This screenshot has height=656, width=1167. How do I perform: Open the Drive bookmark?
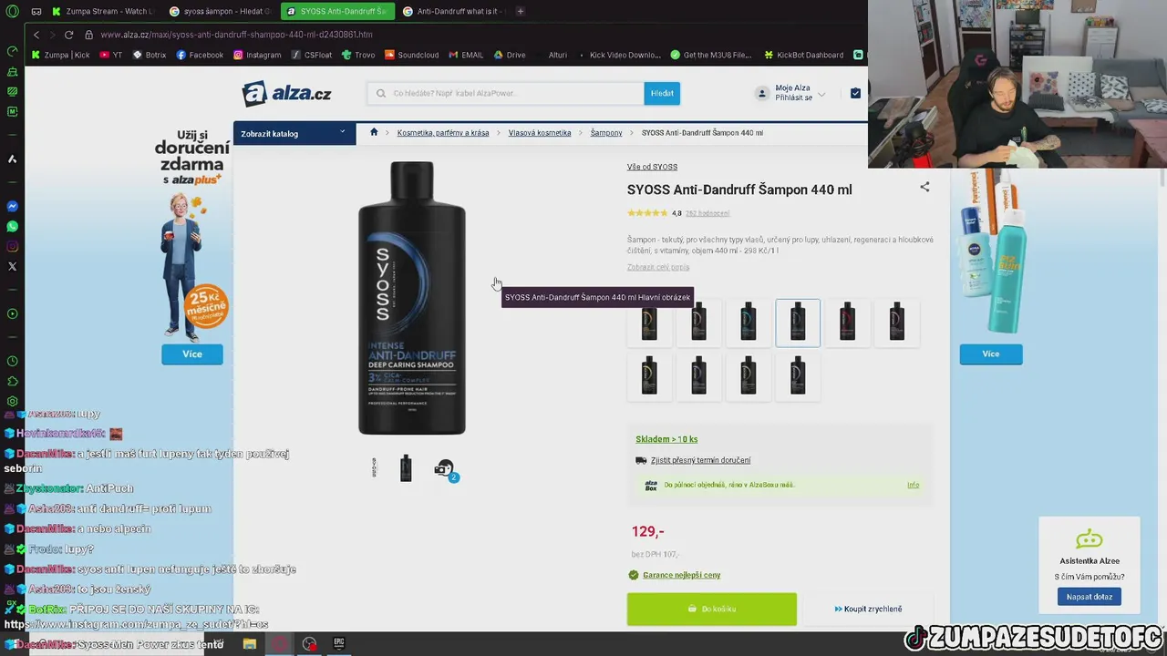tap(510, 55)
